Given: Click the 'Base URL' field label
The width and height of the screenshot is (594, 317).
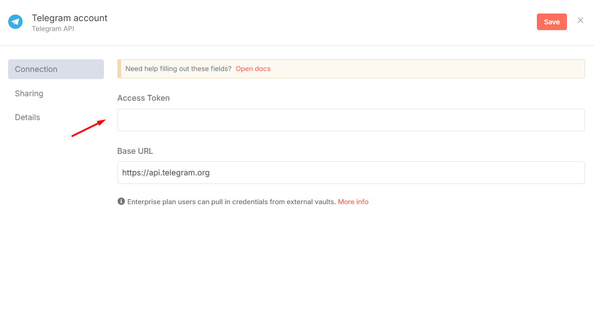Looking at the screenshot, I should pyautogui.click(x=135, y=151).
